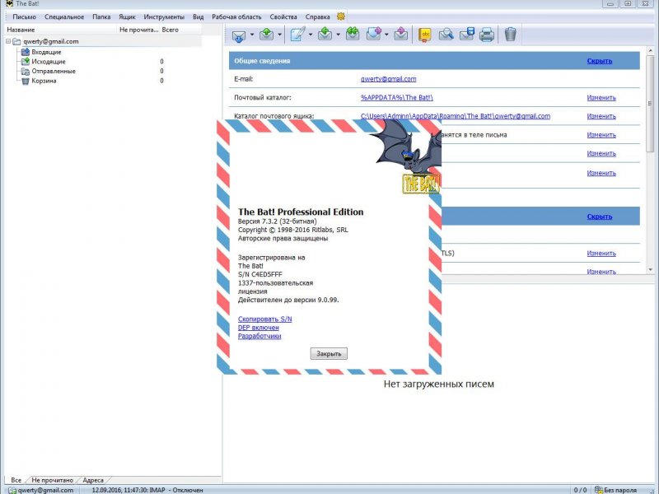Open the Рабочая область menu
The height and width of the screenshot is (494, 659).
[236, 16]
